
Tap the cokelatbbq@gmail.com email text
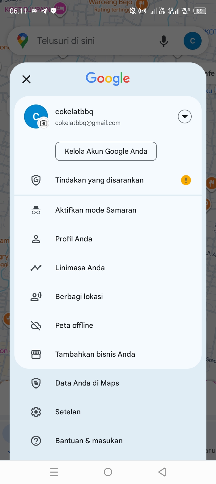tap(88, 123)
